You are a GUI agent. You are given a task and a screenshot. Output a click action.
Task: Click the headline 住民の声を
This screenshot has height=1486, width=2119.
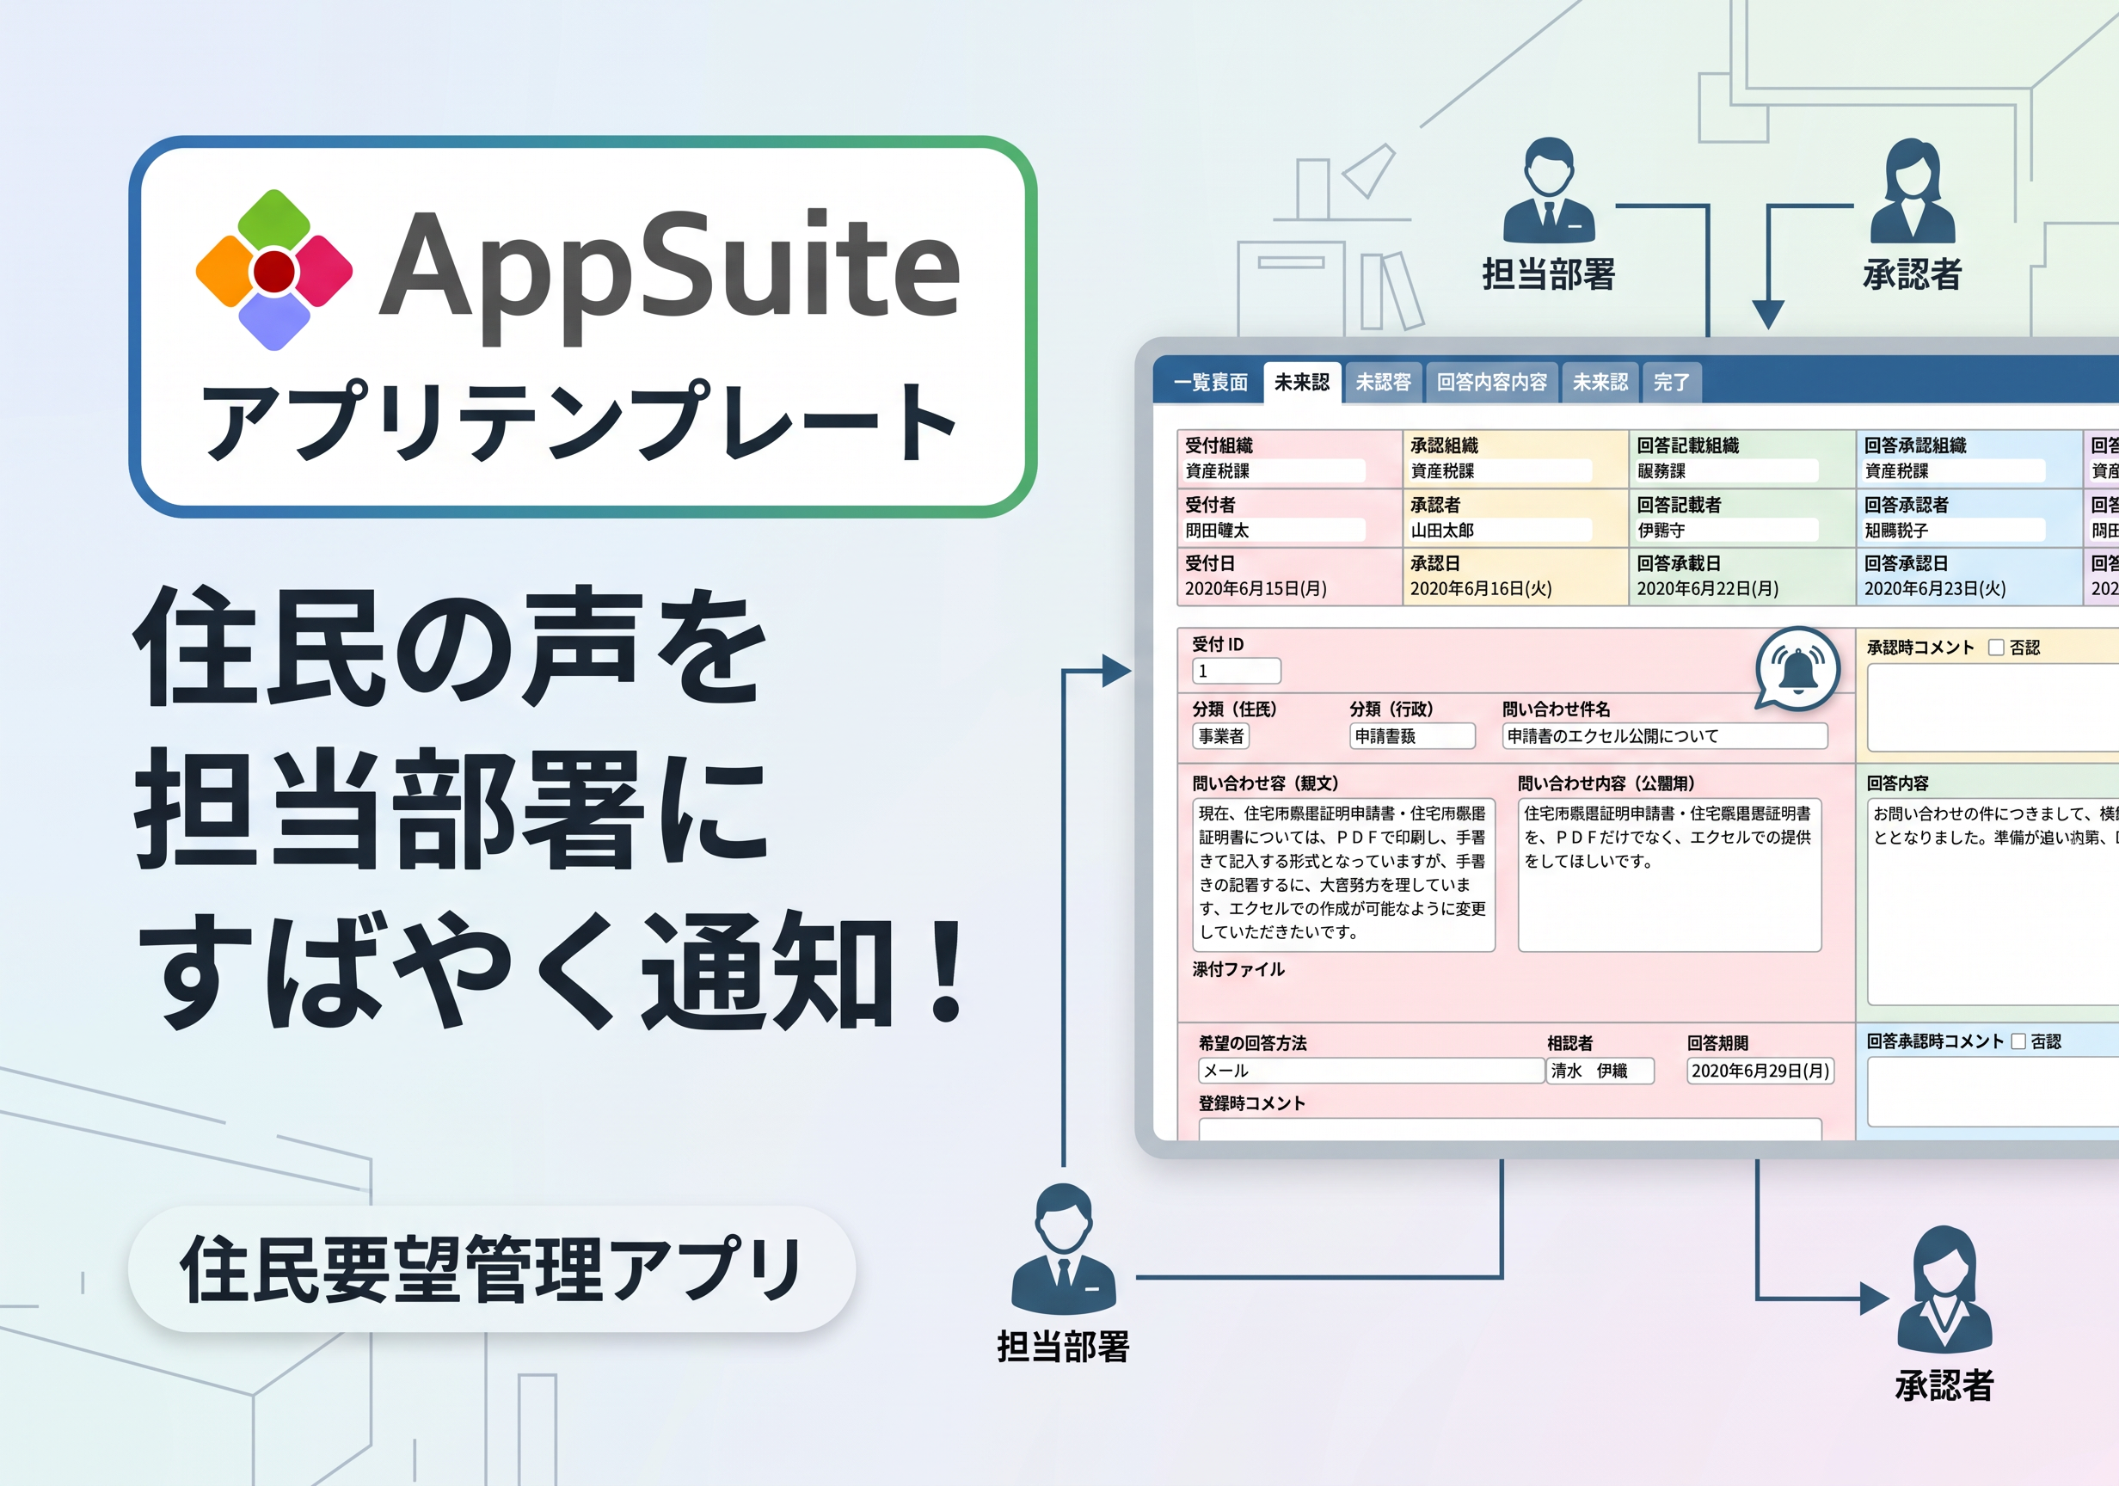[451, 647]
